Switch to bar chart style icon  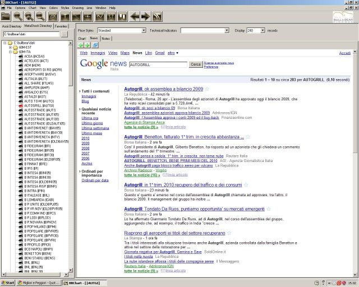[x=111, y=17]
